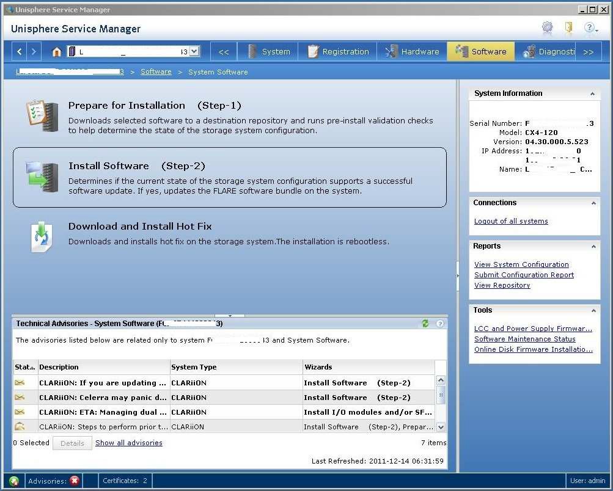This screenshot has width=613, height=491.
Task: Open LCC and Power Supply Firmware tool
Action: tap(534, 329)
